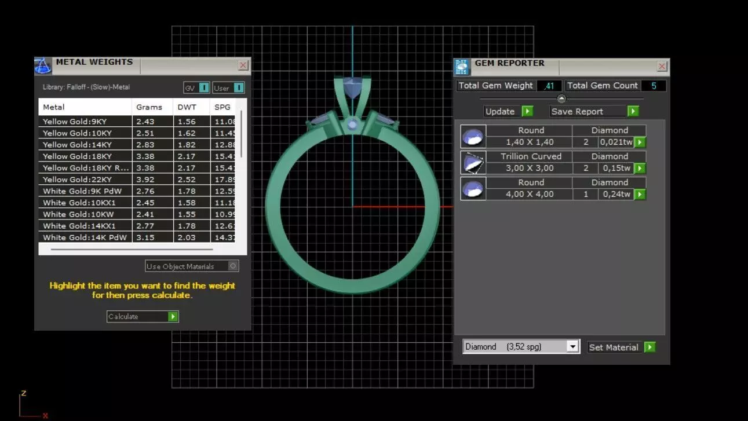Enable the Use Object Materials option
The height and width of the screenshot is (421, 748).
coord(233,266)
